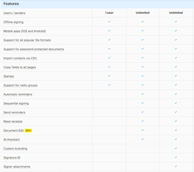The height and width of the screenshot is (172, 194).
Task: Click Document Edit checkmark in last column
Action: point(176,130)
